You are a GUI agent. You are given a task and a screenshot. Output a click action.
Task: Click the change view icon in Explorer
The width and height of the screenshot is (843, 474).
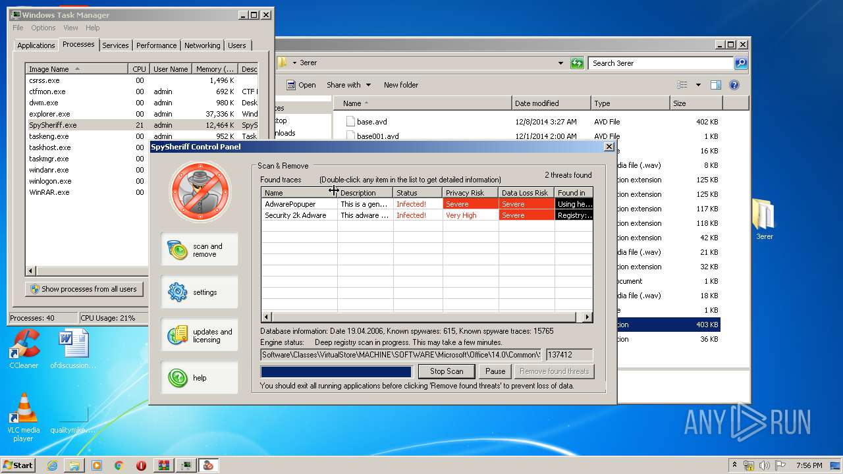pos(682,85)
